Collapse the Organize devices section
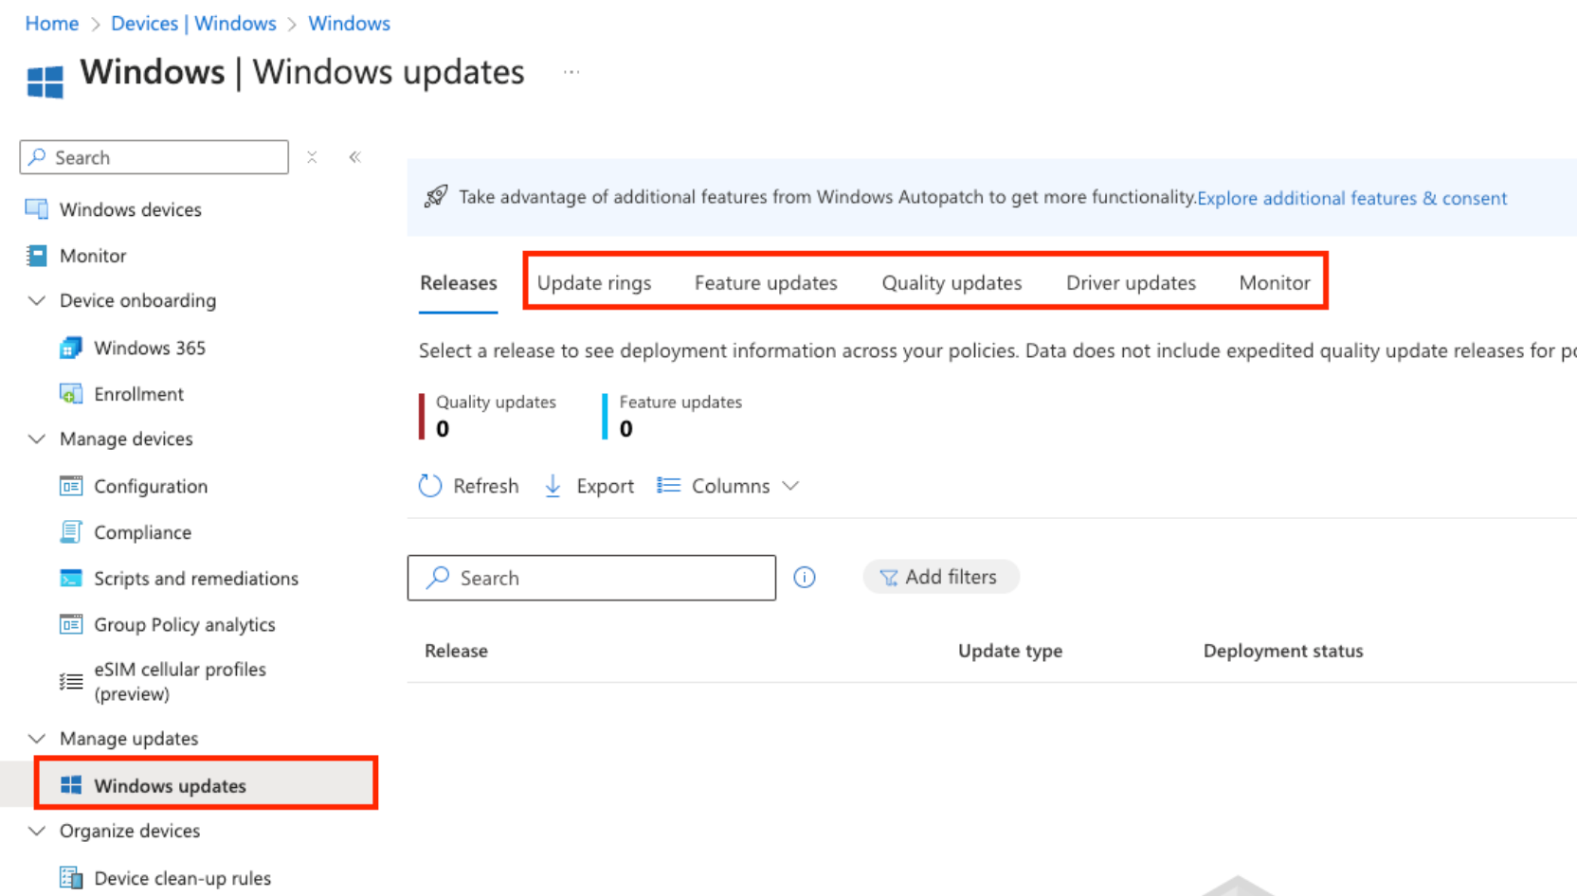This screenshot has width=1577, height=896. [37, 831]
